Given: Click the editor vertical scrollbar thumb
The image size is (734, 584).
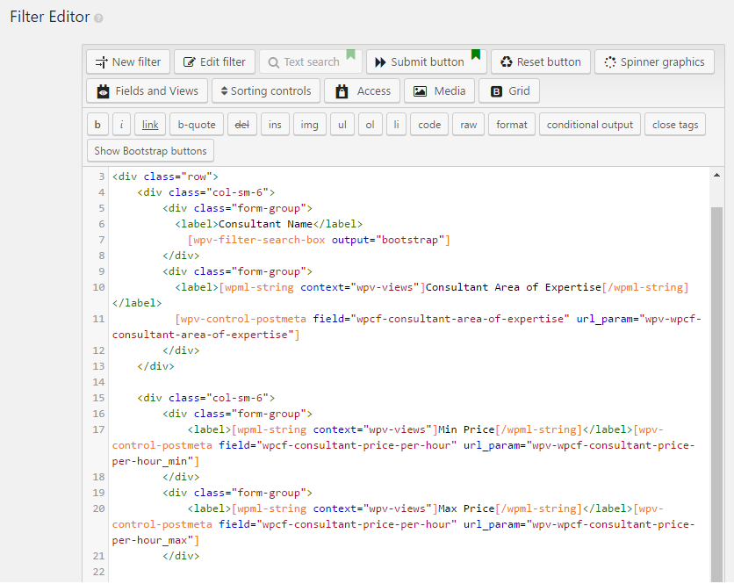Looking at the screenshot, I should pyautogui.click(x=716, y=393).
